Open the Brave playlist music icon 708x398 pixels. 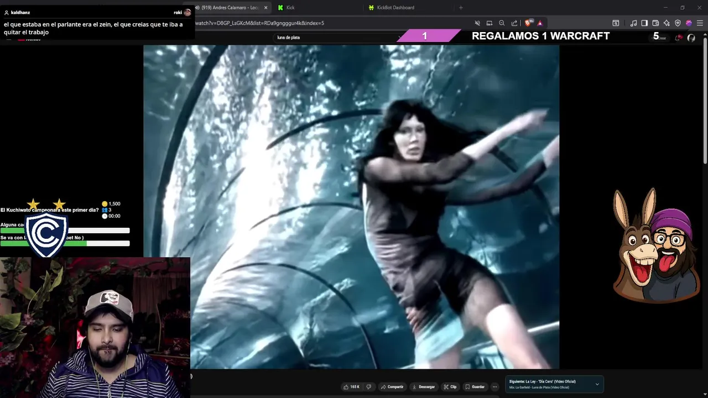[634, 23]
